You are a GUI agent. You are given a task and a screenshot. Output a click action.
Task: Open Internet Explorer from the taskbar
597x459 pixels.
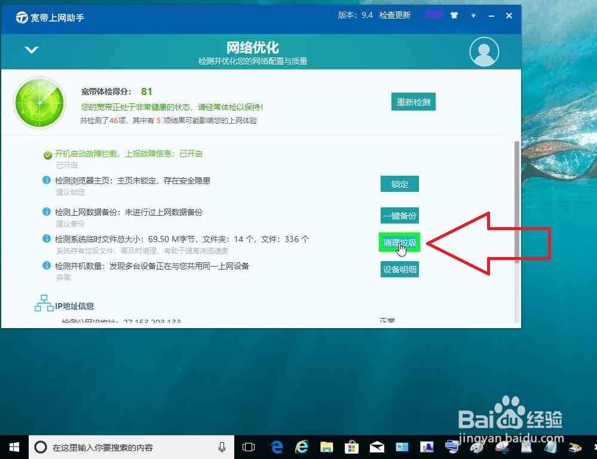pos(301,446)
